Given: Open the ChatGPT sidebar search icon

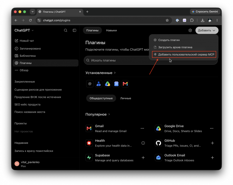Looking at the screenshot, I should (x=65, y=30).
